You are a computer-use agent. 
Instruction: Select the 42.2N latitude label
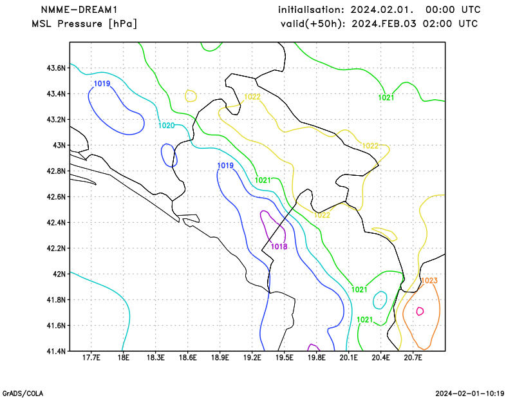(56, 249)
